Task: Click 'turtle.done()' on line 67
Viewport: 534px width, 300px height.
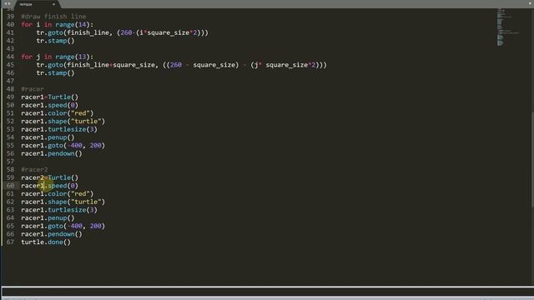Action: pos(46,242)
